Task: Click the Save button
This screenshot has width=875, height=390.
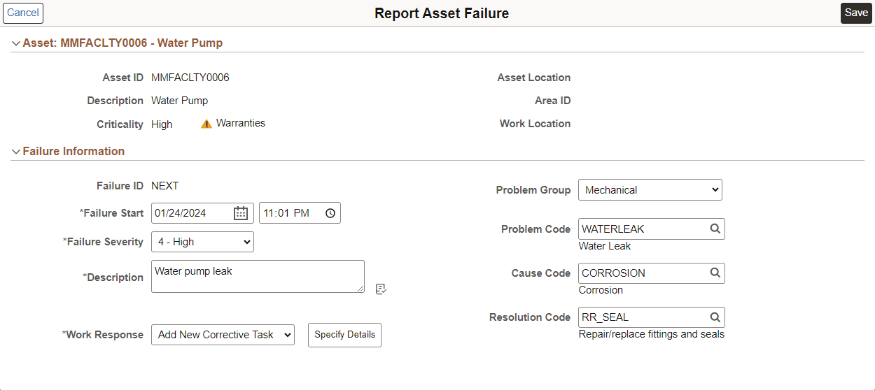Action: coord(856,13)
